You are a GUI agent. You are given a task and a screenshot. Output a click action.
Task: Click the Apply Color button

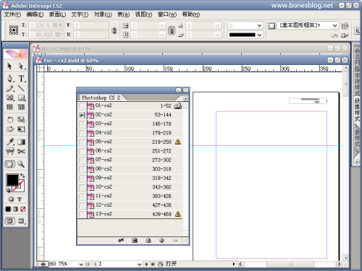pyautogui.click(x=8, y=209)
